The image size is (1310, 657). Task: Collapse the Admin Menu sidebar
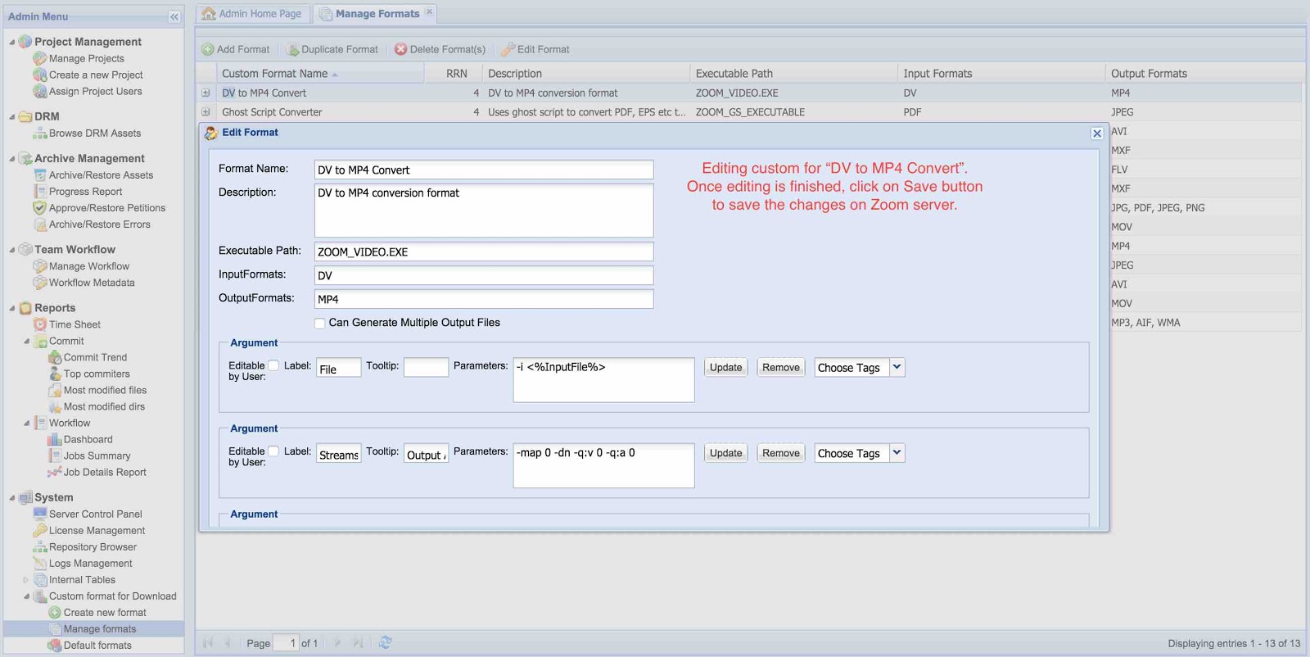click(x=174, y=16)
